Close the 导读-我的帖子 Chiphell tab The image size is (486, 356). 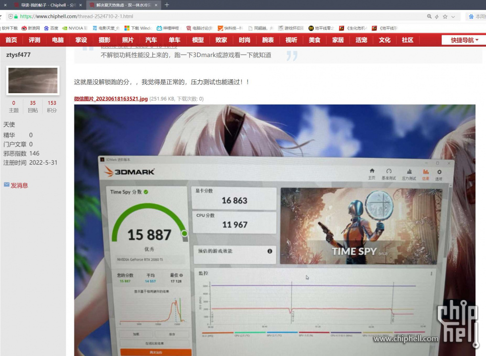(80, 5)
